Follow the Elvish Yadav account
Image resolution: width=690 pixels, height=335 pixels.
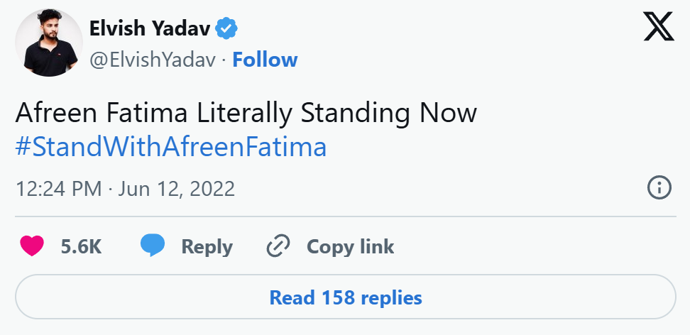tap(265, 60)
